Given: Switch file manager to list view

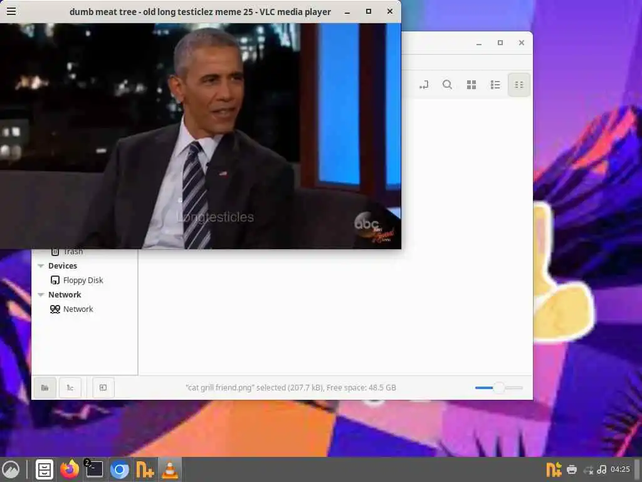Looking at the screenshot, I should 495,85.
